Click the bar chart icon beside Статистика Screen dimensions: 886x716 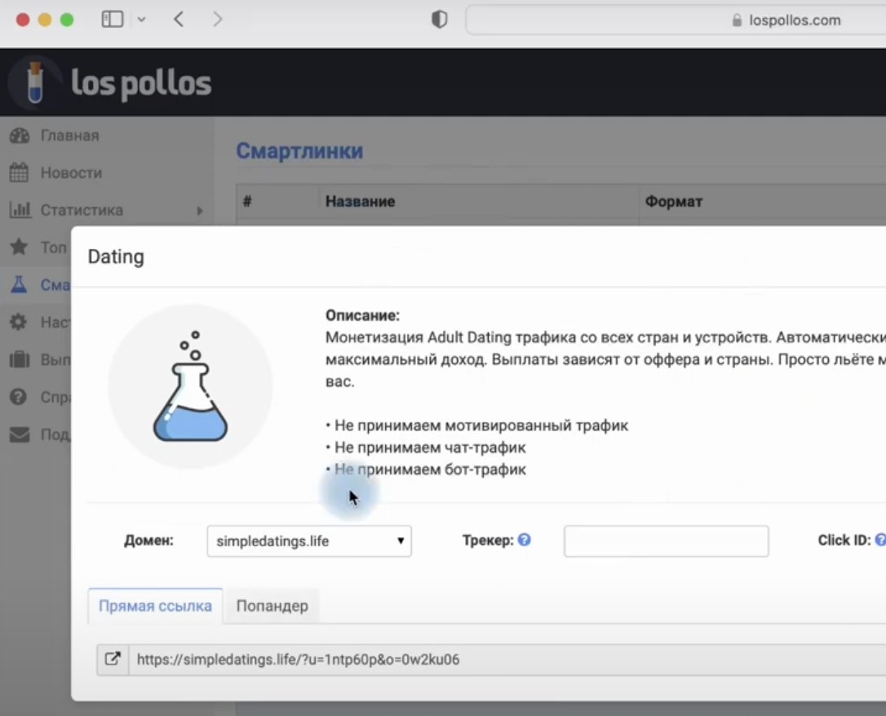click(20, 210)
